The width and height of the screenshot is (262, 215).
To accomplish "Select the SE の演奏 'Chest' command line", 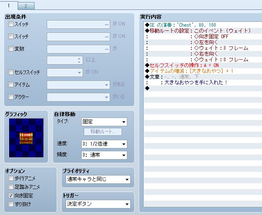I will tap(203, 25).
